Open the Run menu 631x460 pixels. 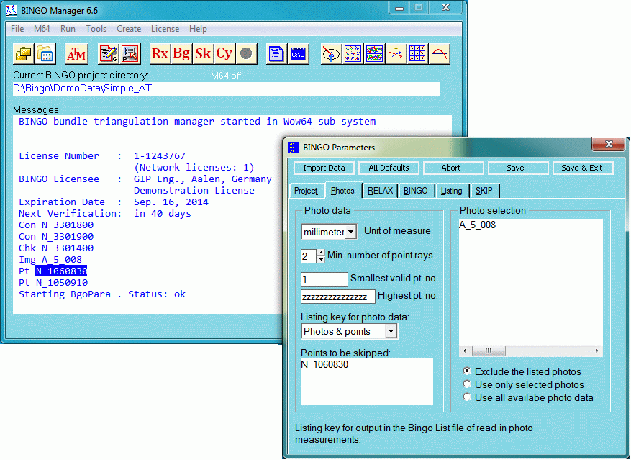coord(68,29)
